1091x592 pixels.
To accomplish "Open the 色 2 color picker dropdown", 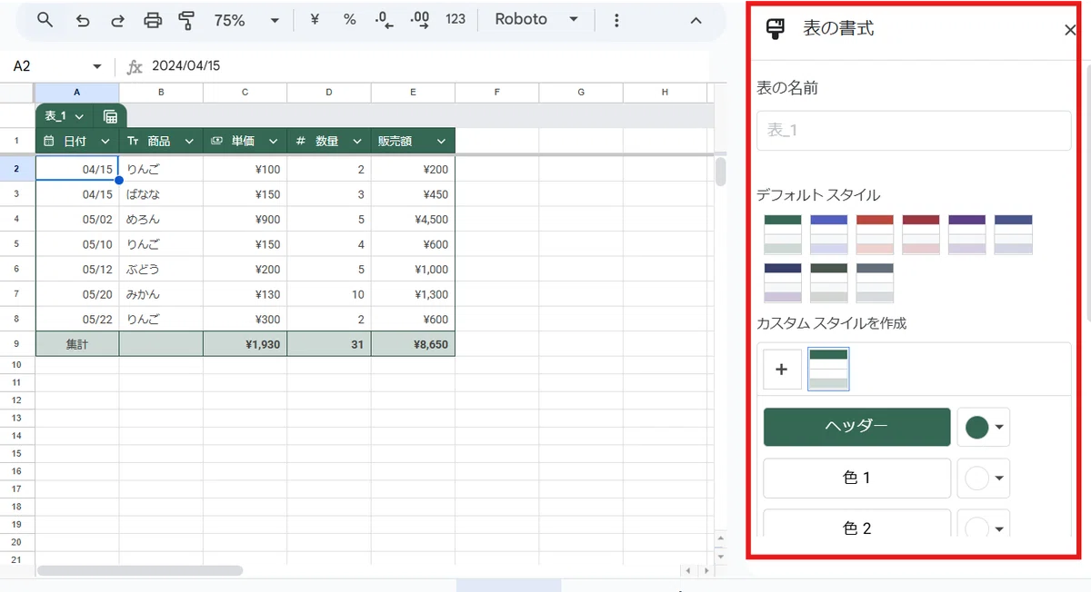I will pyautogui.click(x=984, y=524).
